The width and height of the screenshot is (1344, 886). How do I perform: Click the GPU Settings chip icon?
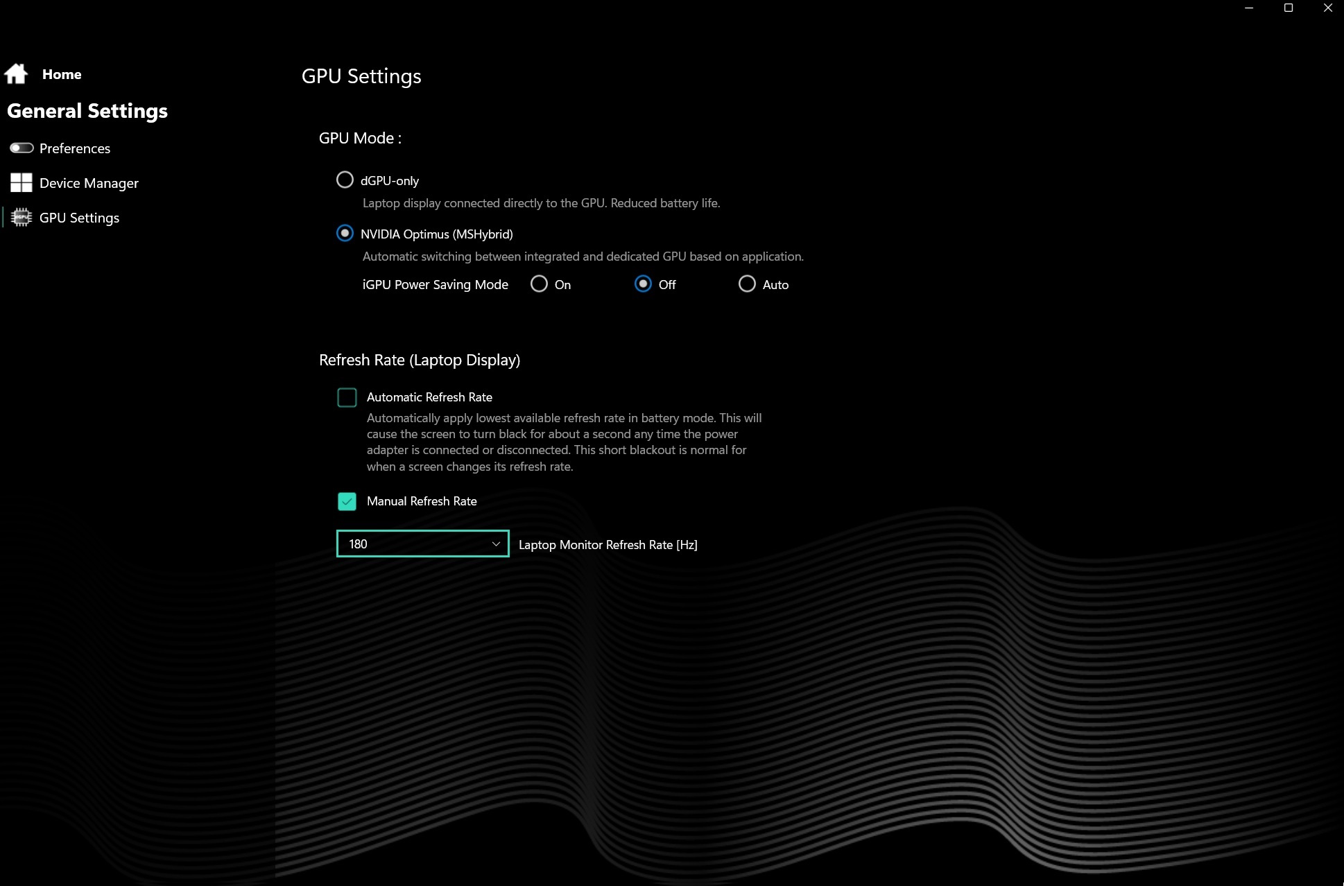tap(21, 217)
